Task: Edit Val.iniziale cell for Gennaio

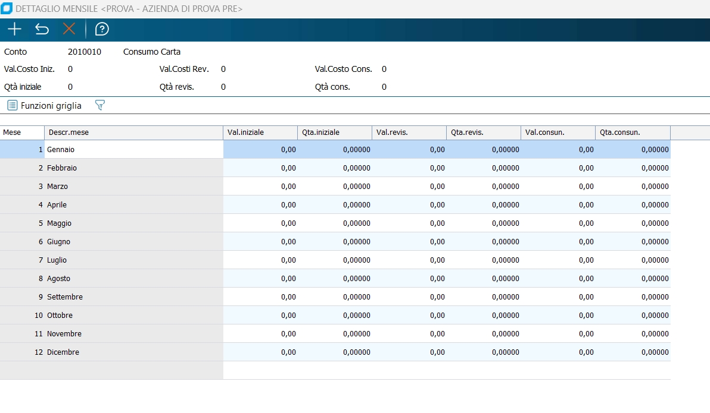Action: [x=260, y=150]
